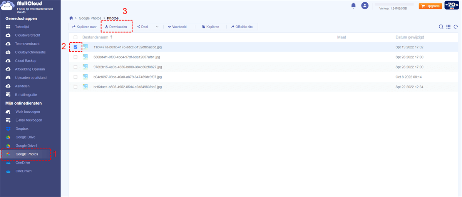462x197 pixels.
Task: Open the 70% discount promo badge
Action: coord(452,5)
